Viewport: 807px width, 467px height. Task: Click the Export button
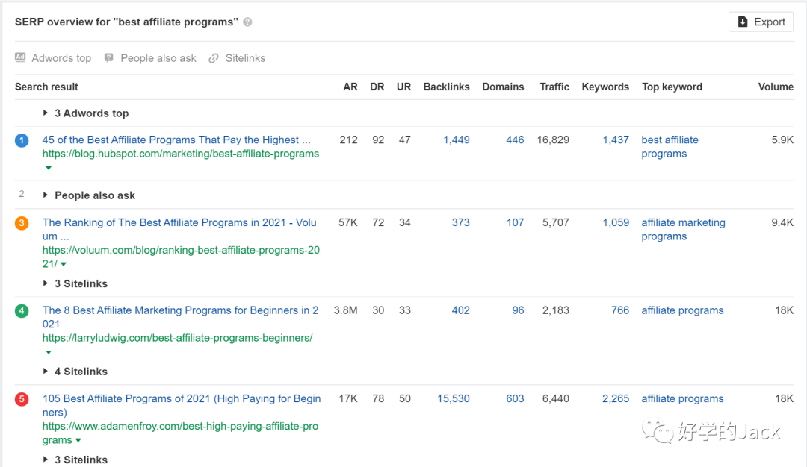761,22
